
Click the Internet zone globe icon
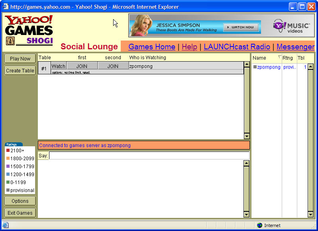[x=259, y=225]
